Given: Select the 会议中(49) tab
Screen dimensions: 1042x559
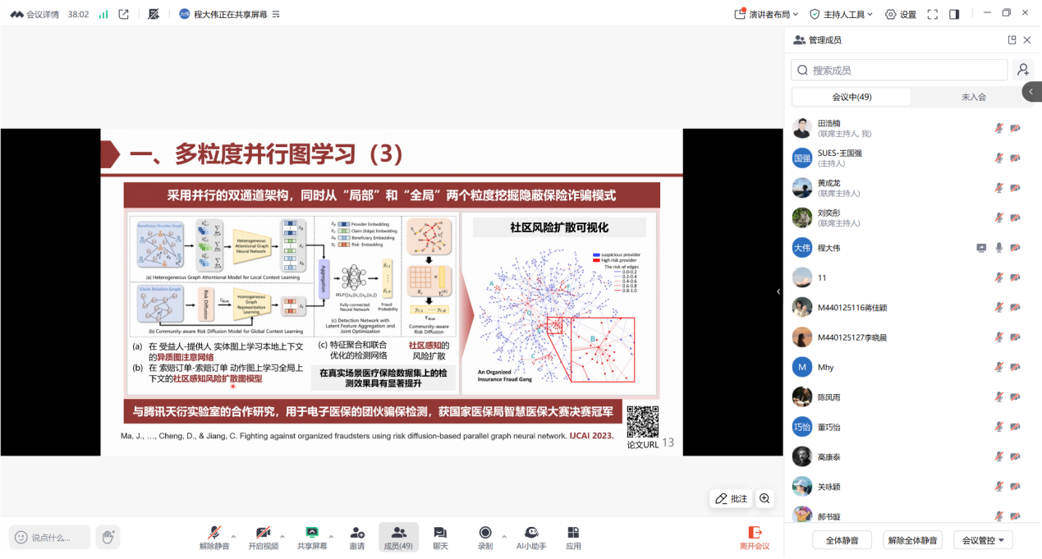Looking at the screenshot, I should tap(852, 97).
